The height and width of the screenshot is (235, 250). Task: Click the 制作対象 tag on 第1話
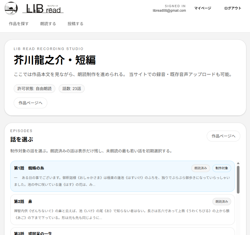[x=221, y=168]
